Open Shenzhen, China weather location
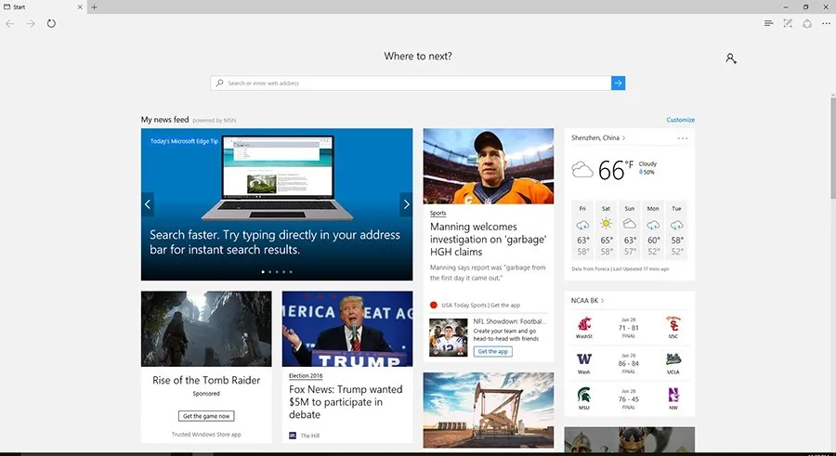This screenshot has height=456, width=836. (598, 138)
